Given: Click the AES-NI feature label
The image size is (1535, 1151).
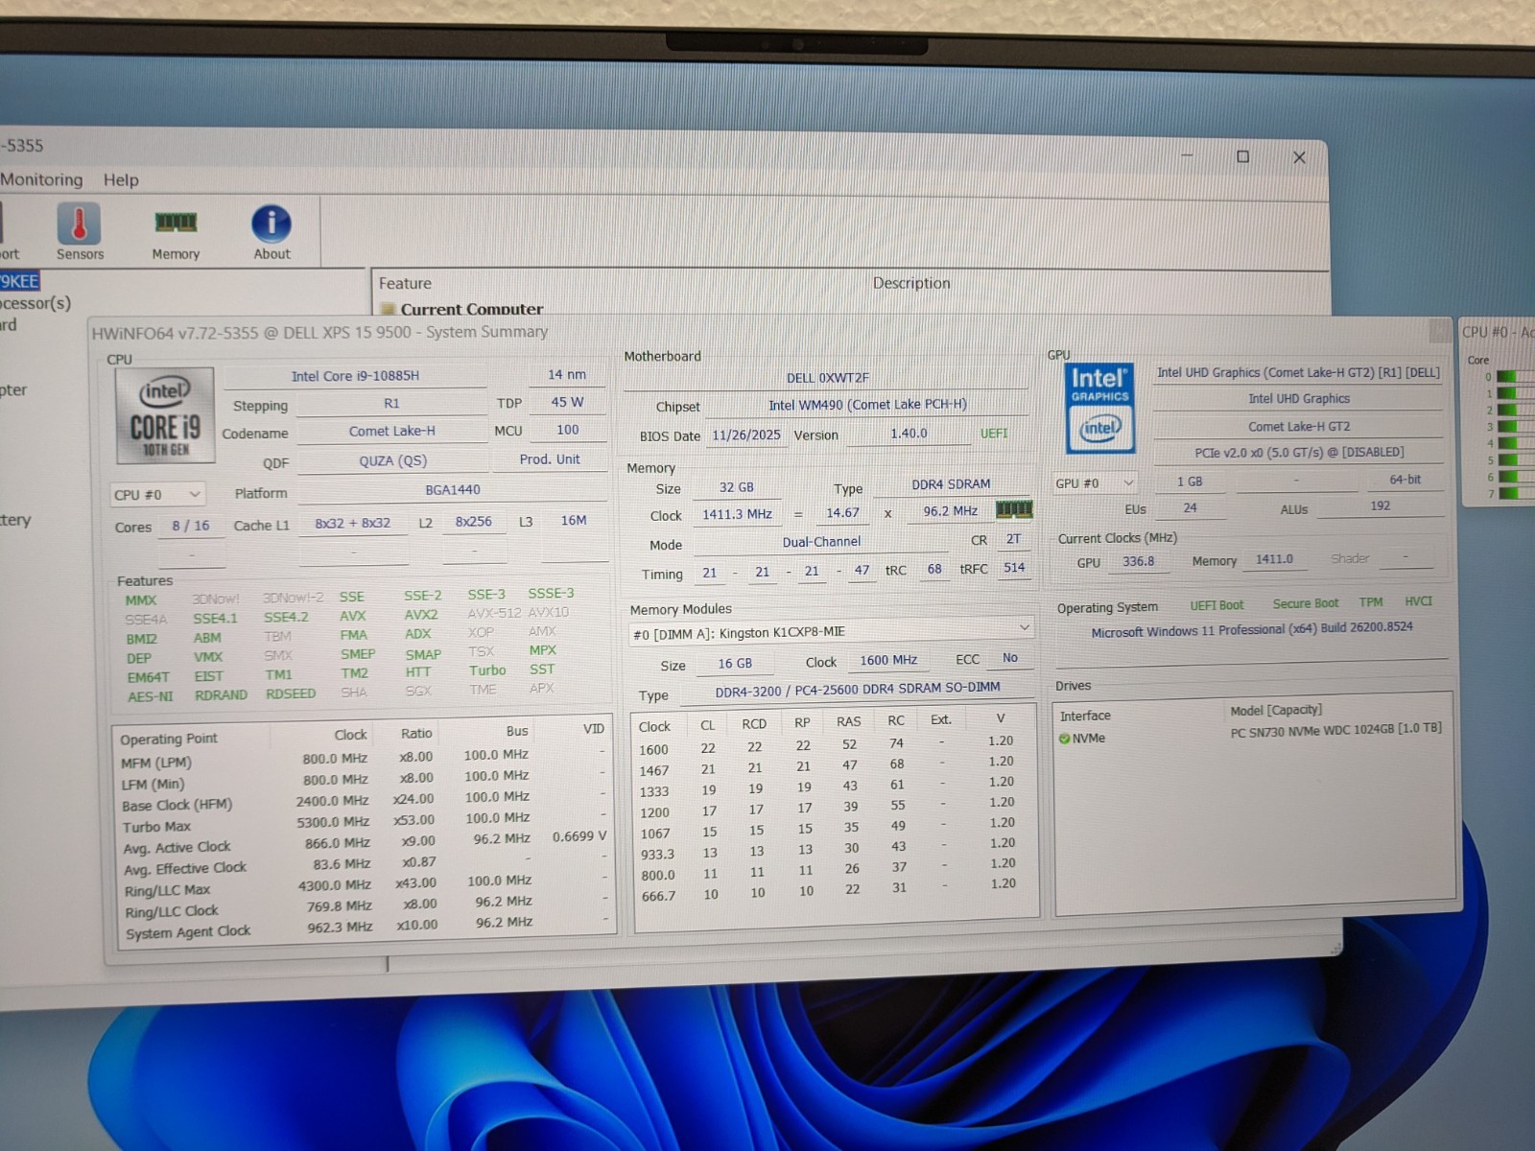Looking at the screenshot, I should pyautogui.click(x=151, y=696).
